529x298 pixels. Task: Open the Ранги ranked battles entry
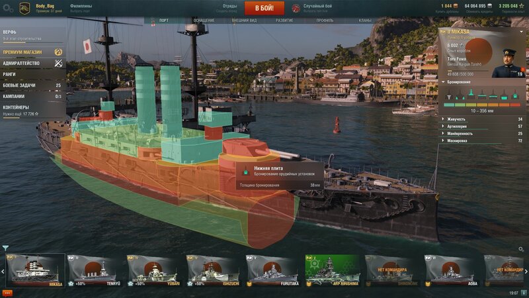[32, 74]
